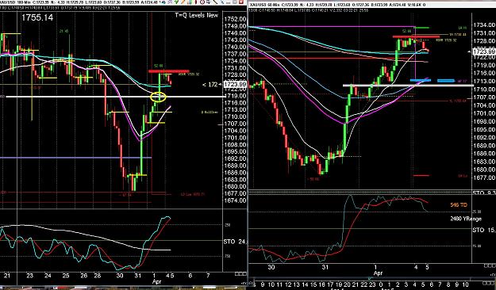Click date label 7 on the left chart time axis
The width and height of the screenshot is (496, 290).
coord(208,276)
